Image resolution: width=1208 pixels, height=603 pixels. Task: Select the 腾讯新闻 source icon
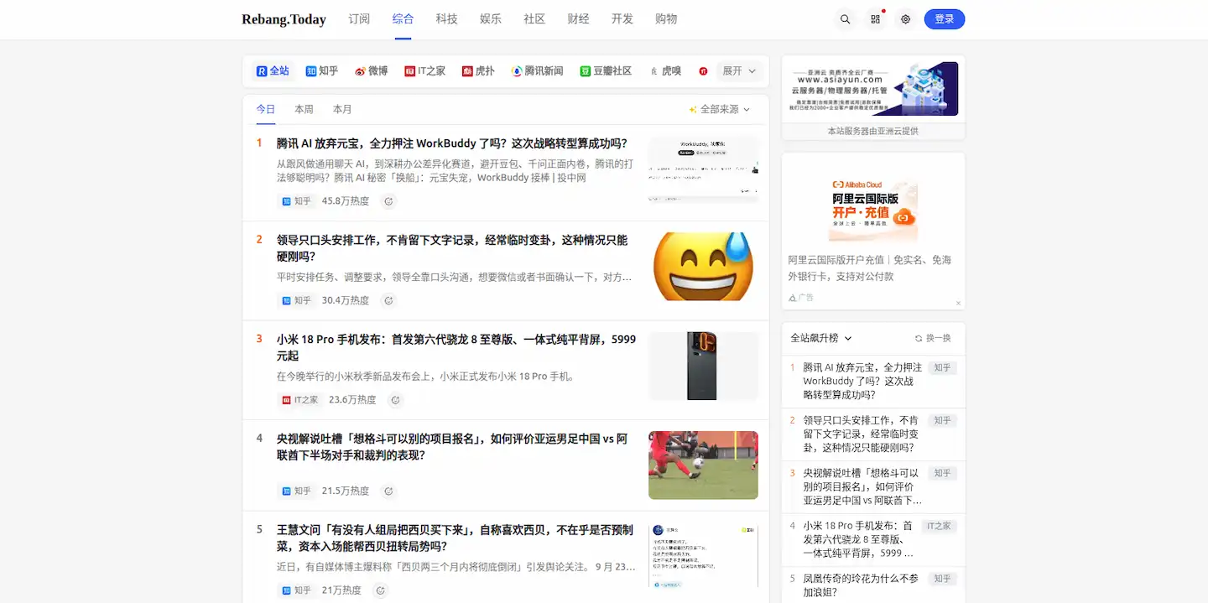click(x=538, y=71)
